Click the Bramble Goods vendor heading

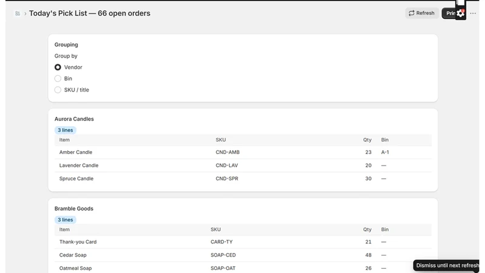pos(73,209)
